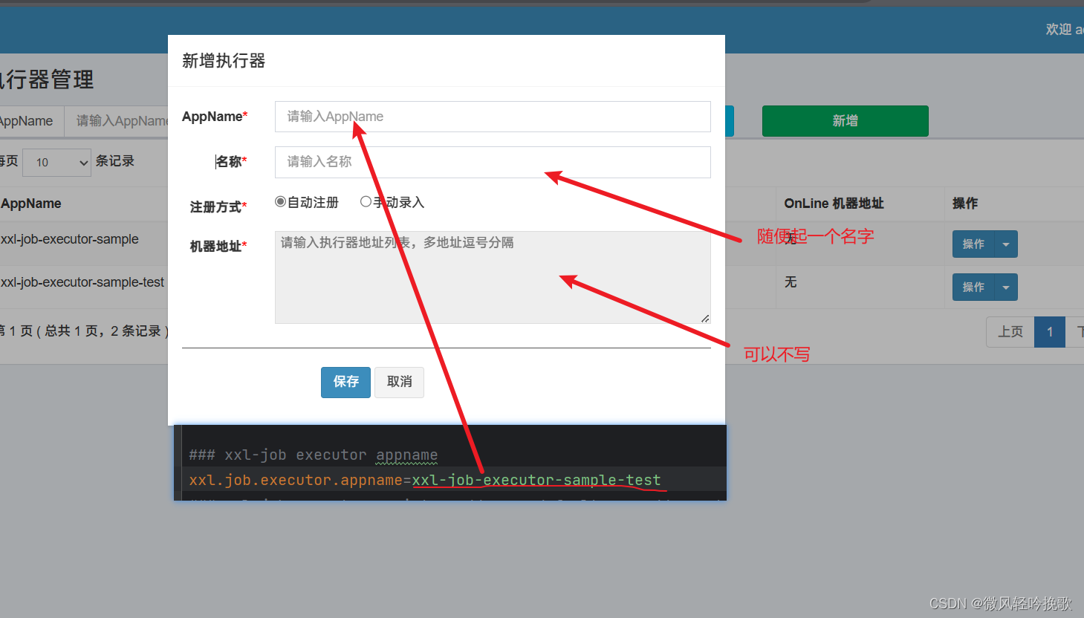Click 操作 button for xxl-job-executor-sample-test row
1084x618 pixels.
point(973,287)
